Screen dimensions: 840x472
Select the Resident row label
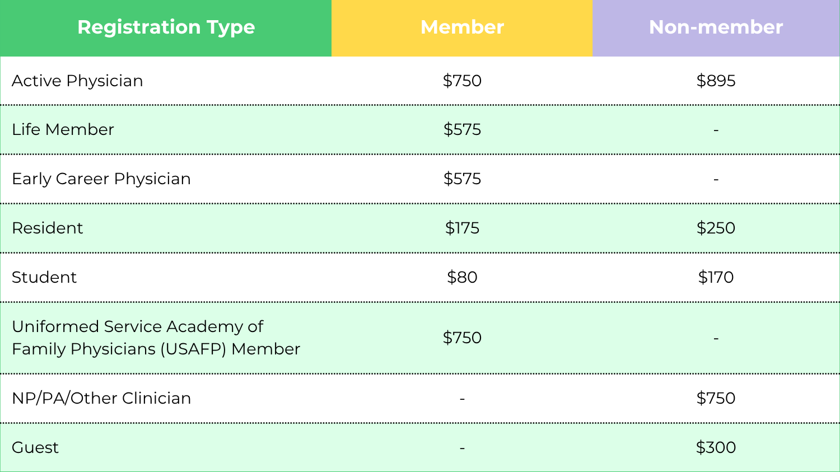point(47,228)
